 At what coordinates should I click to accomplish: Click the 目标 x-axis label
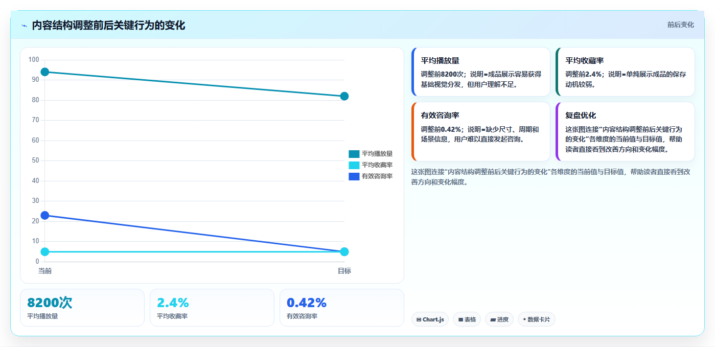point(344,271)
